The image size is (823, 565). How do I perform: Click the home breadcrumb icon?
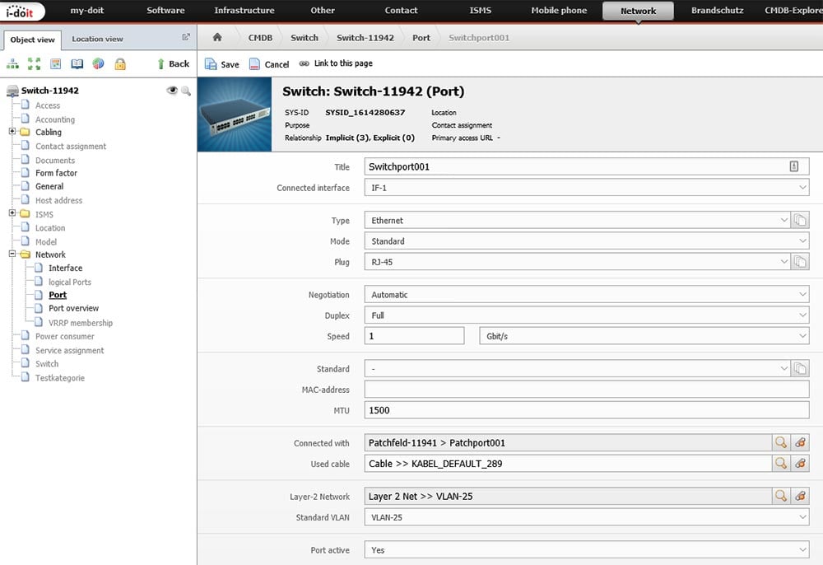click(217, 37)
